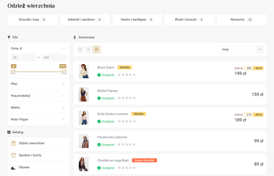Click the 189 zł price
Screen dimensions: 274x176
pyautogui.click(x=240, y=120)
